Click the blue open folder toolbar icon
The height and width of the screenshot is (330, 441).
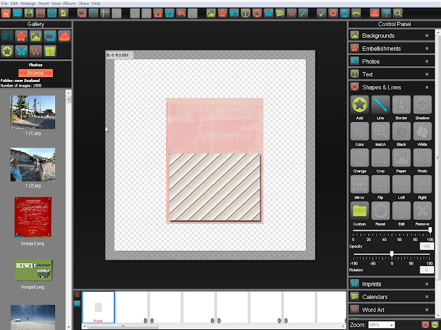(17, 13)
